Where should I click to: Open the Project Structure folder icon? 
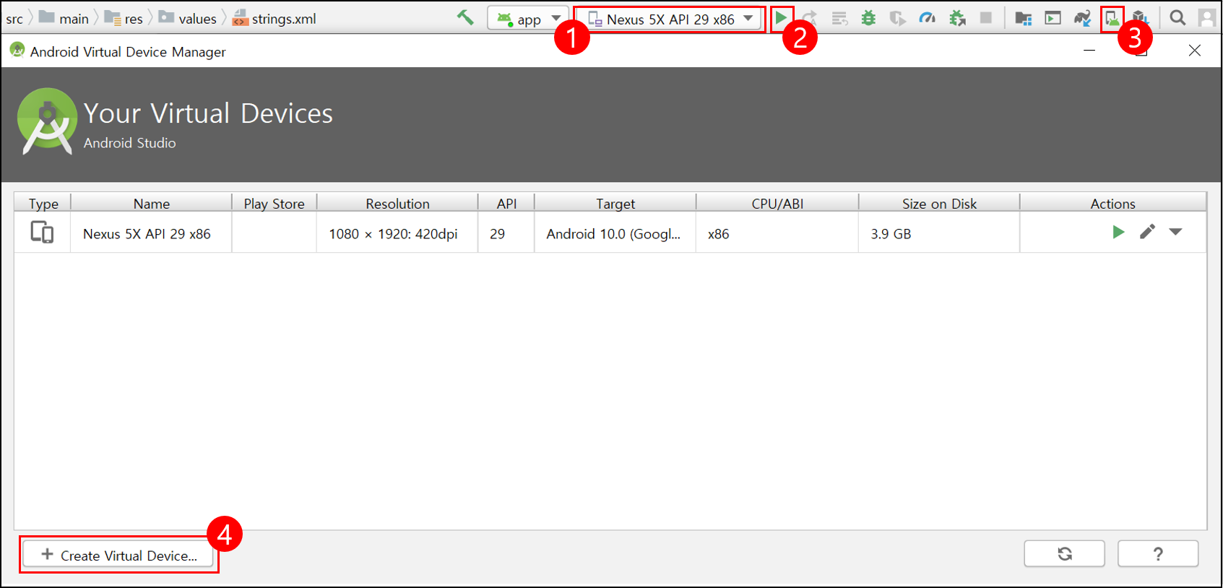tap(1023, 18)
